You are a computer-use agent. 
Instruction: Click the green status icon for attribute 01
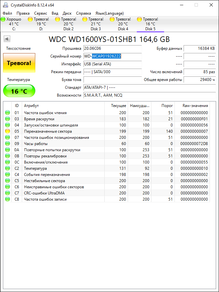pos(7,113)
